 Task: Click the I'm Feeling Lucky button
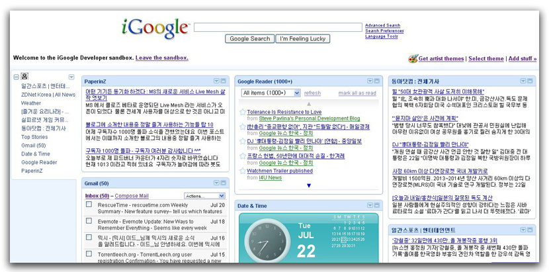[x=303, y=39]
